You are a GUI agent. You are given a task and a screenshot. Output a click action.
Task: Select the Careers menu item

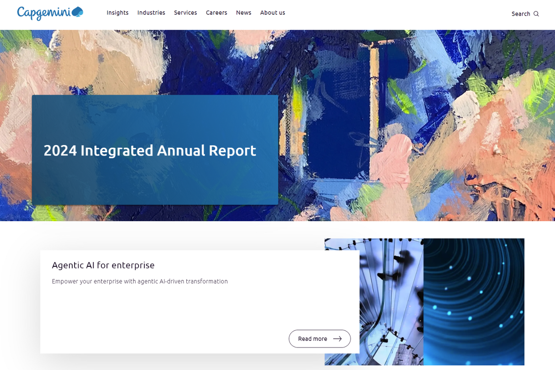click(216, 12)
